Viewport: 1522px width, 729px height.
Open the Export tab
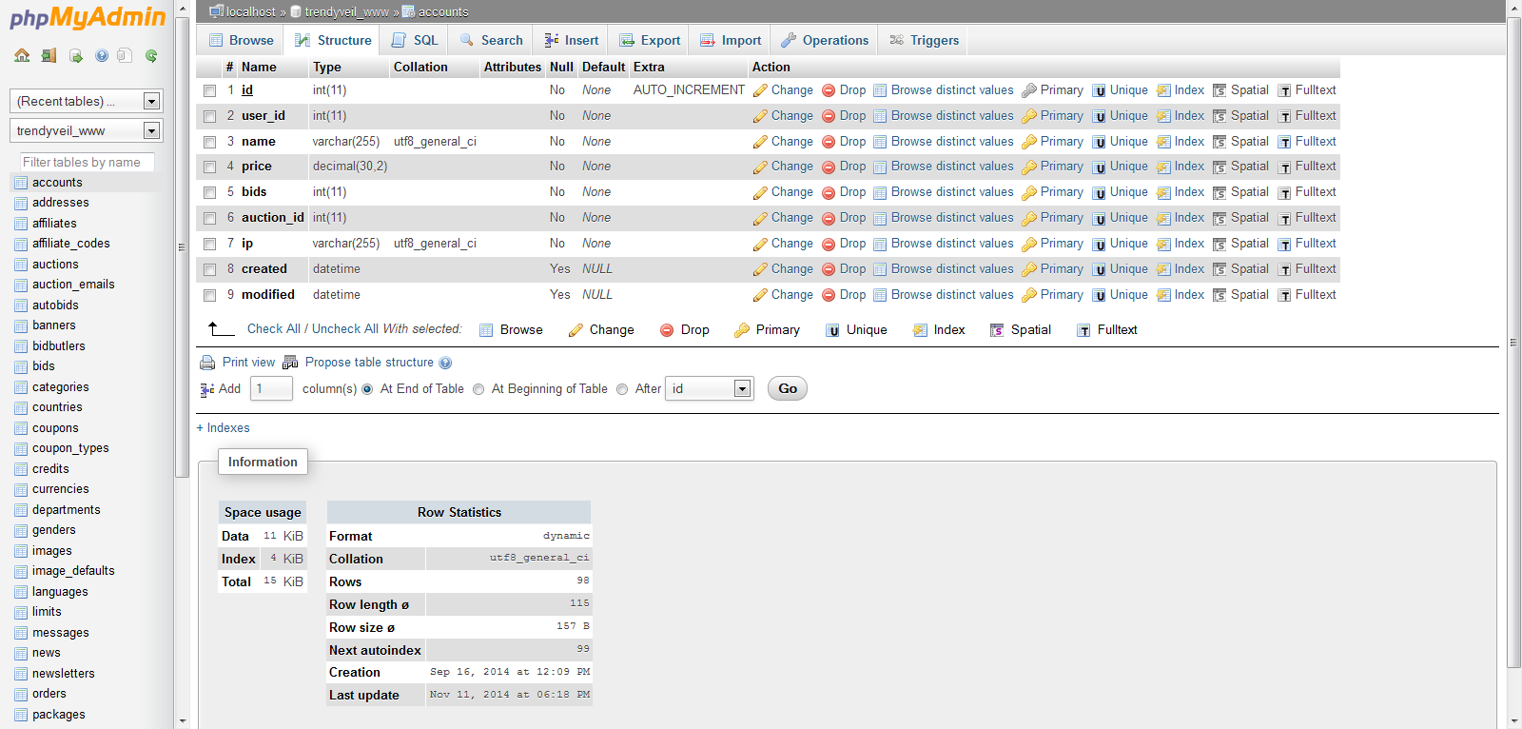650,40
